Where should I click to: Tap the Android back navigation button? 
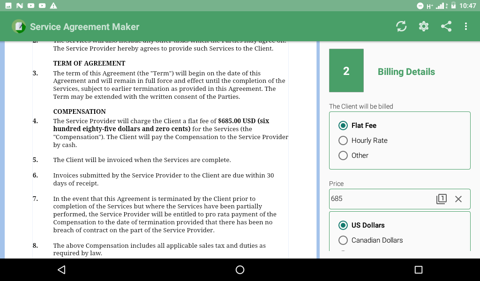[x=61, y=270]
